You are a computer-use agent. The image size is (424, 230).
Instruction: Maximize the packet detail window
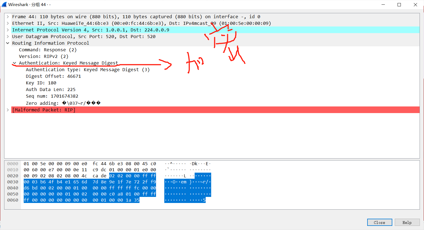tap(399, 5)
